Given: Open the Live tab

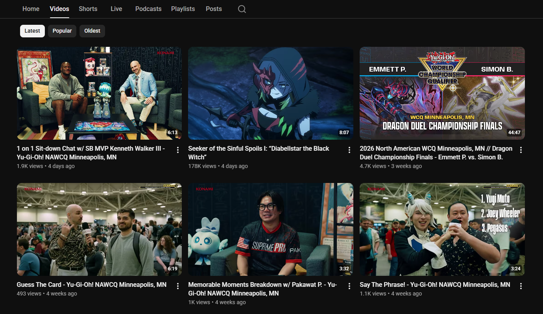Looking at the screenshot, I should point(116,9).
